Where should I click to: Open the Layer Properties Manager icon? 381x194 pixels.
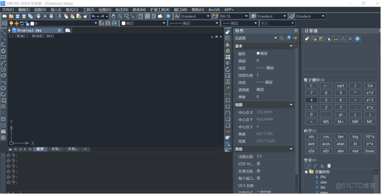(x=5, y=23)
